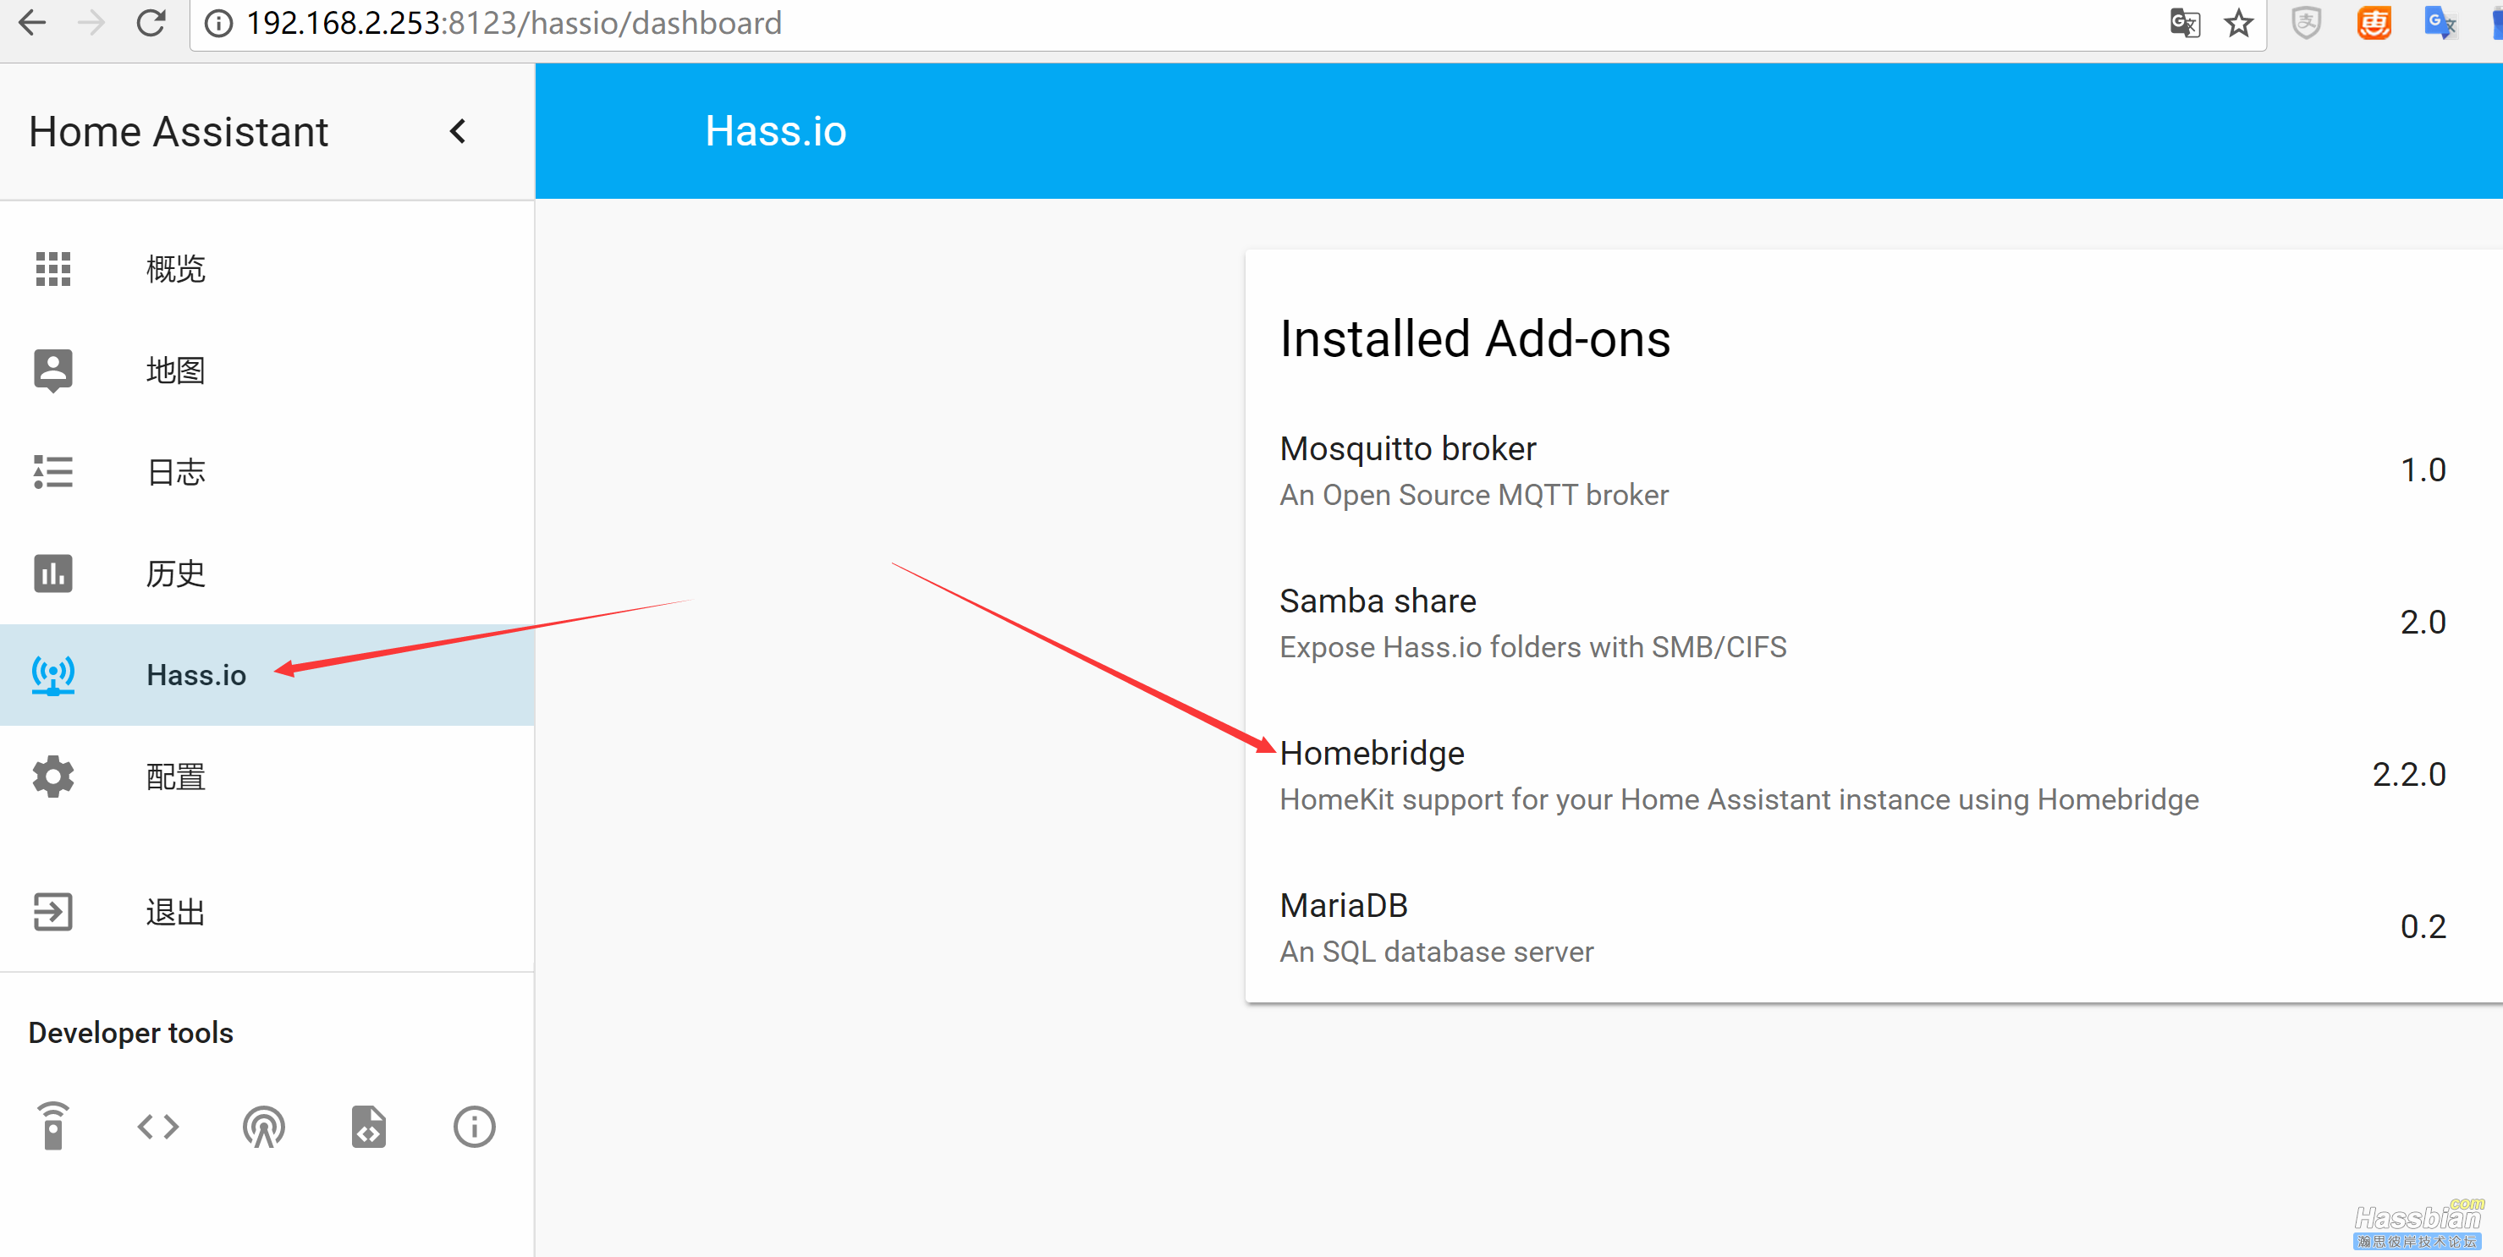
Task: Open the Templates file developer tool
Action: pyautogui.click(x=368, y=1127)
